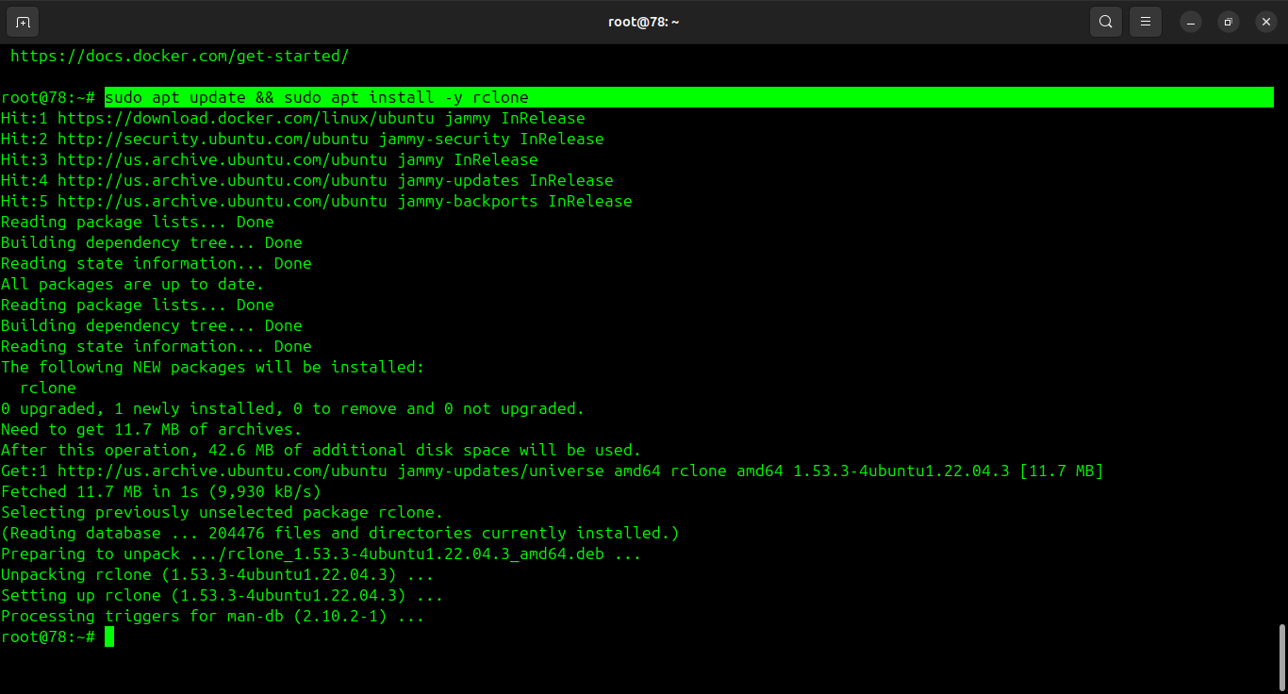Viewport: 1288px width, 694px height.
Task: Click the 'Reading database ... 204476 files' line
Action: [340, 534]
